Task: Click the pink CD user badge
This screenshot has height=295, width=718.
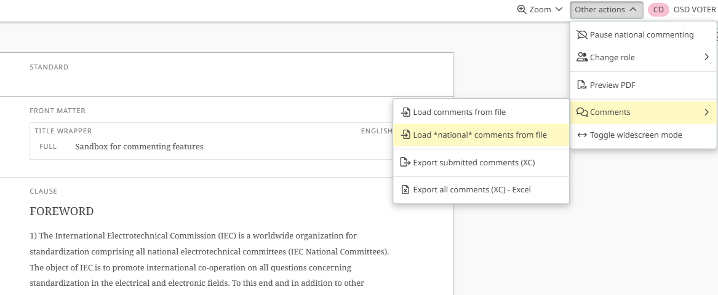Action: click(658, 10)
